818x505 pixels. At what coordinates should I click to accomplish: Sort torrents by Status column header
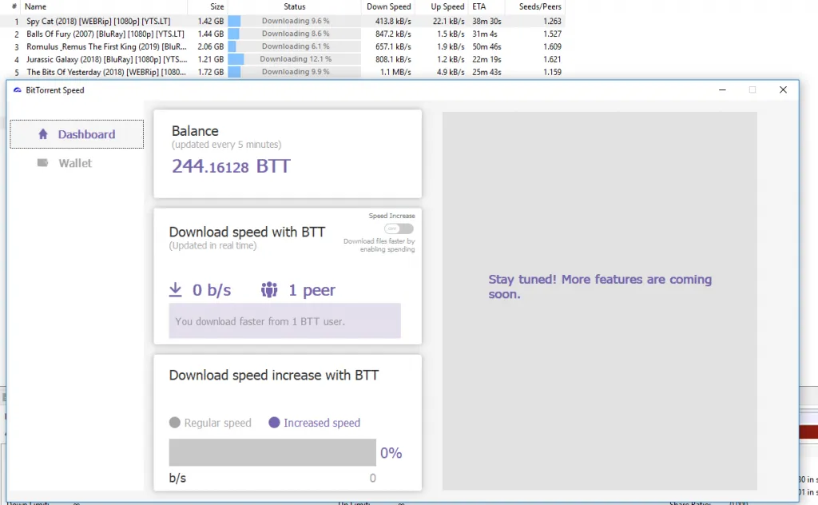click(294, 6)
